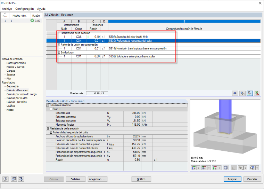Screen dimensions: 264x189
Task: Click the Cancelar button
Action: click(x=252, y=179)
